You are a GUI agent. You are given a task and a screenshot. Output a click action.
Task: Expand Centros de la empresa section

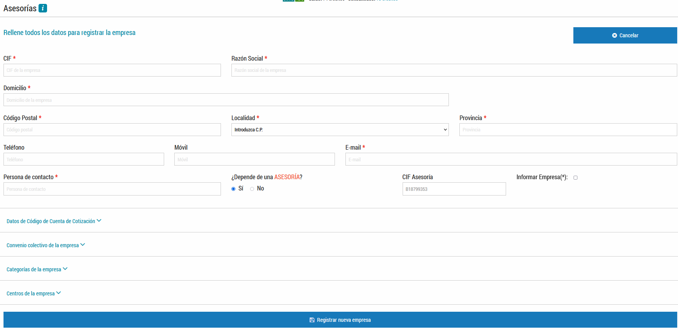point(33,293)
